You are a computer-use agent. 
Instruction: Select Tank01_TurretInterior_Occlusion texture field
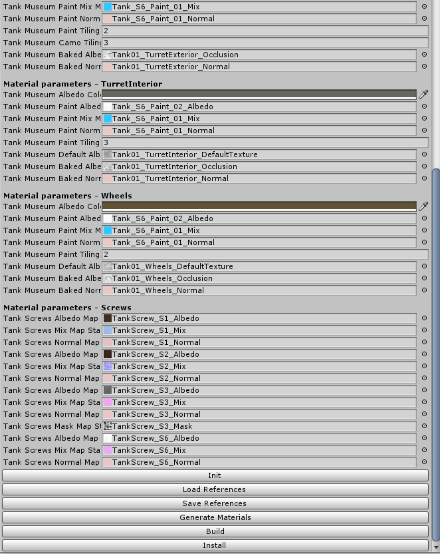pyautogui.click(x=259, y=166)
